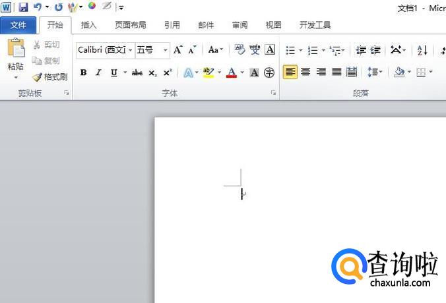The height and width of the screenshot is (303, 446).
Task: Click the 复制 button
Action: (x=46, y=61)
